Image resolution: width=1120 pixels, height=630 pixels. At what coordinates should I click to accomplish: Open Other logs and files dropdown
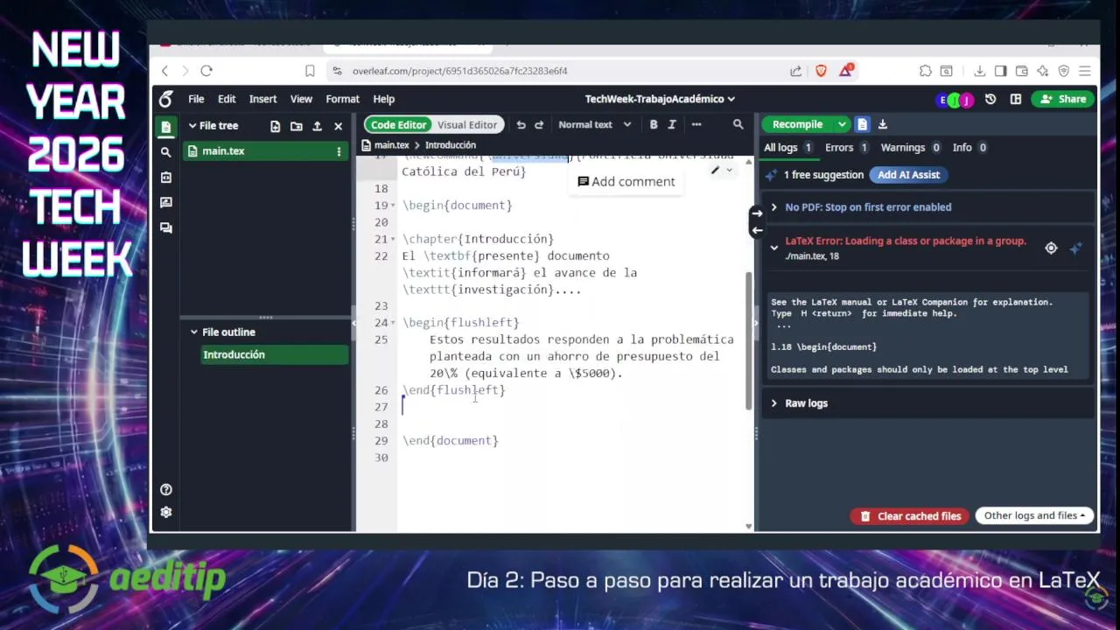point(1035,515)
